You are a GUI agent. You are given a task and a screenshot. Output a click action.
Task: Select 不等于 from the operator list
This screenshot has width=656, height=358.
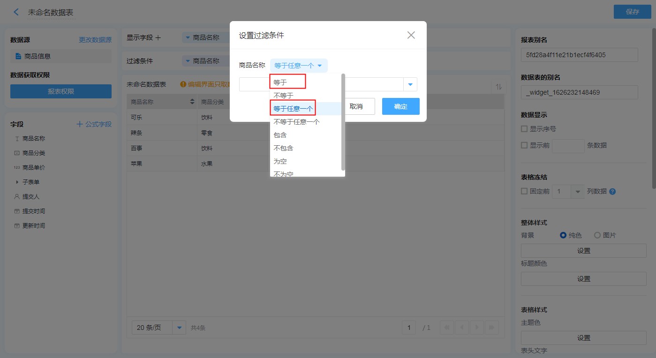283,96
